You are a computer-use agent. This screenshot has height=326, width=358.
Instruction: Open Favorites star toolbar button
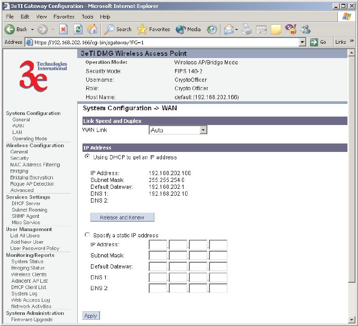pyautogui.click(x=153, y=30)
